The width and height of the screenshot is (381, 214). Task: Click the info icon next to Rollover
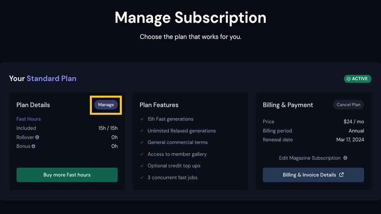pos(37,137)
